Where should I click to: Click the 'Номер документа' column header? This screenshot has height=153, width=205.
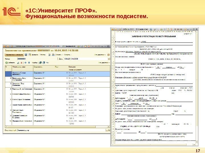[x=75, y=70]
